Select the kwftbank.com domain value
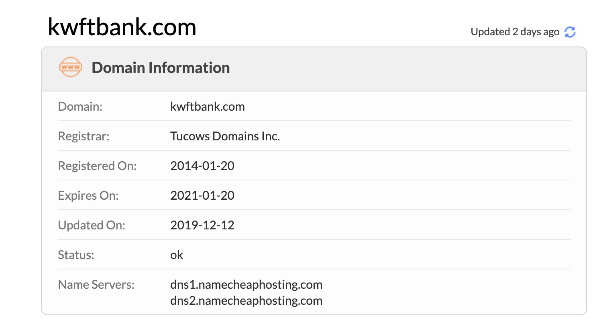 tap(208, 107)
